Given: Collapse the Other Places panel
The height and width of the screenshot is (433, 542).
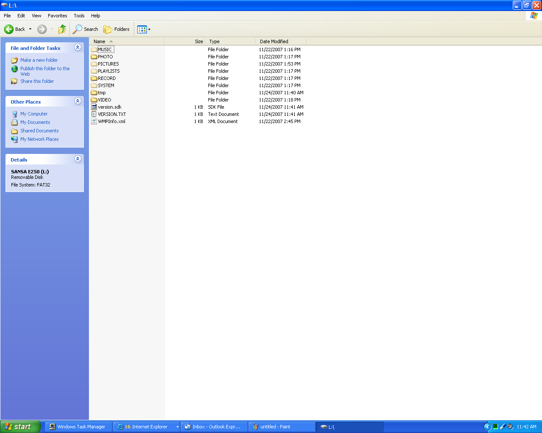Looking at the screenshot, I should click(77, 101).
